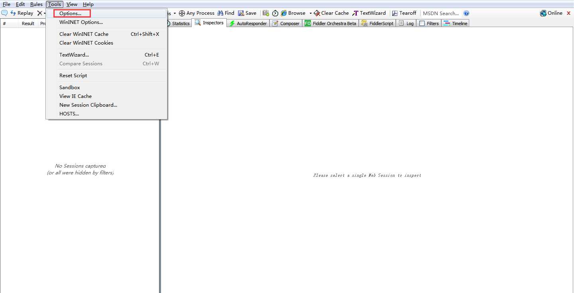Switch to the Inspectors tab
This screenshot has width=574, height=293.
click(x=209, y=23)
